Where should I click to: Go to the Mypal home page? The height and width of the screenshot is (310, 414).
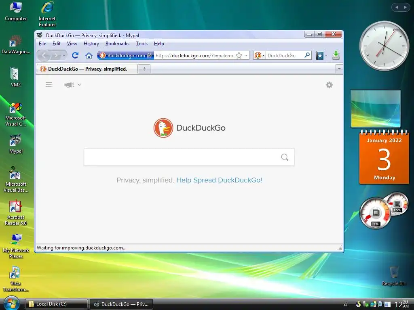coord(89,55)
